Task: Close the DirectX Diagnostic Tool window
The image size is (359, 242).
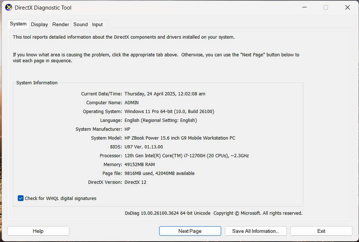Action: coord(347,7)
